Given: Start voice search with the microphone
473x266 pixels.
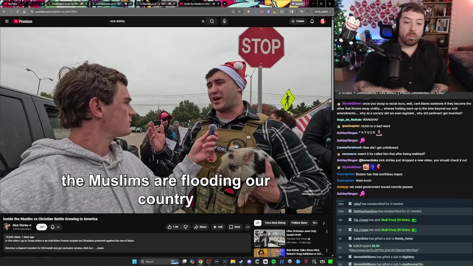Looking at the screenshot, I should [224, 21].
